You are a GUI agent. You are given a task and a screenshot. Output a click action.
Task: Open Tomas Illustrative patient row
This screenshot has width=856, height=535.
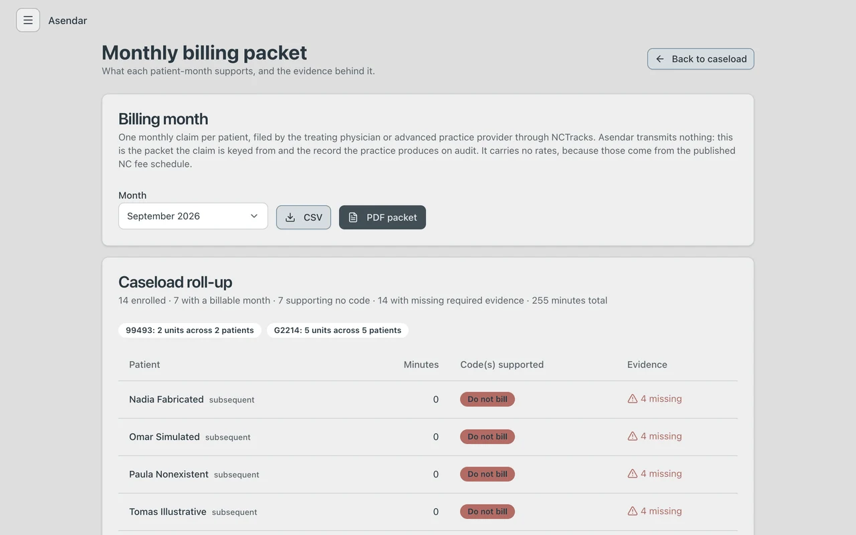tap(428, 512)
